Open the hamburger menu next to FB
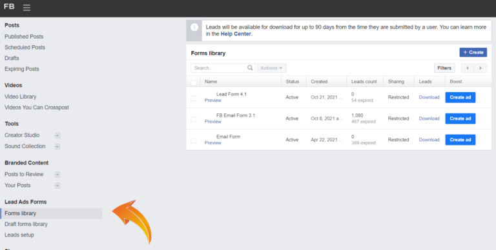This screenshot has height=250, width=496. coord(26,8)
